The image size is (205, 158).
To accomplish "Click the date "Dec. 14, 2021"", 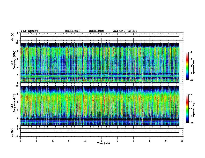I will (72, 31).
